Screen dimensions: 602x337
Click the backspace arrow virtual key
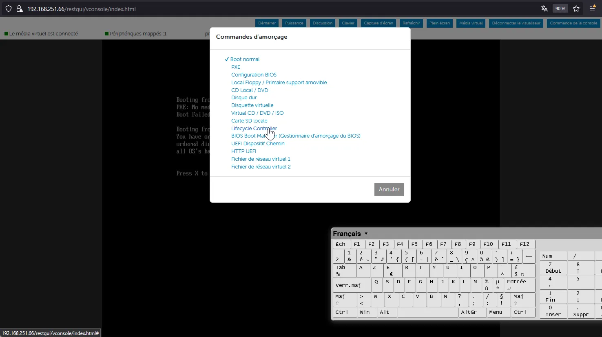click(529, 256)
